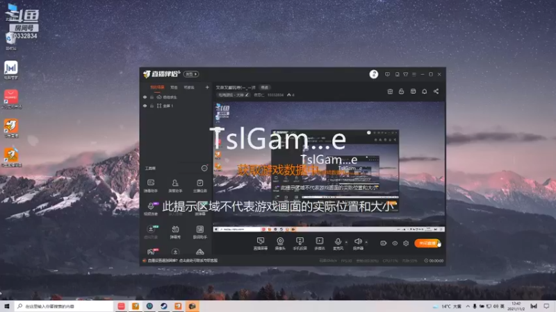The height and width of the screenshot is (312, 556).
Task: Open the Windows notification center
Action: [x=546, y=306]
